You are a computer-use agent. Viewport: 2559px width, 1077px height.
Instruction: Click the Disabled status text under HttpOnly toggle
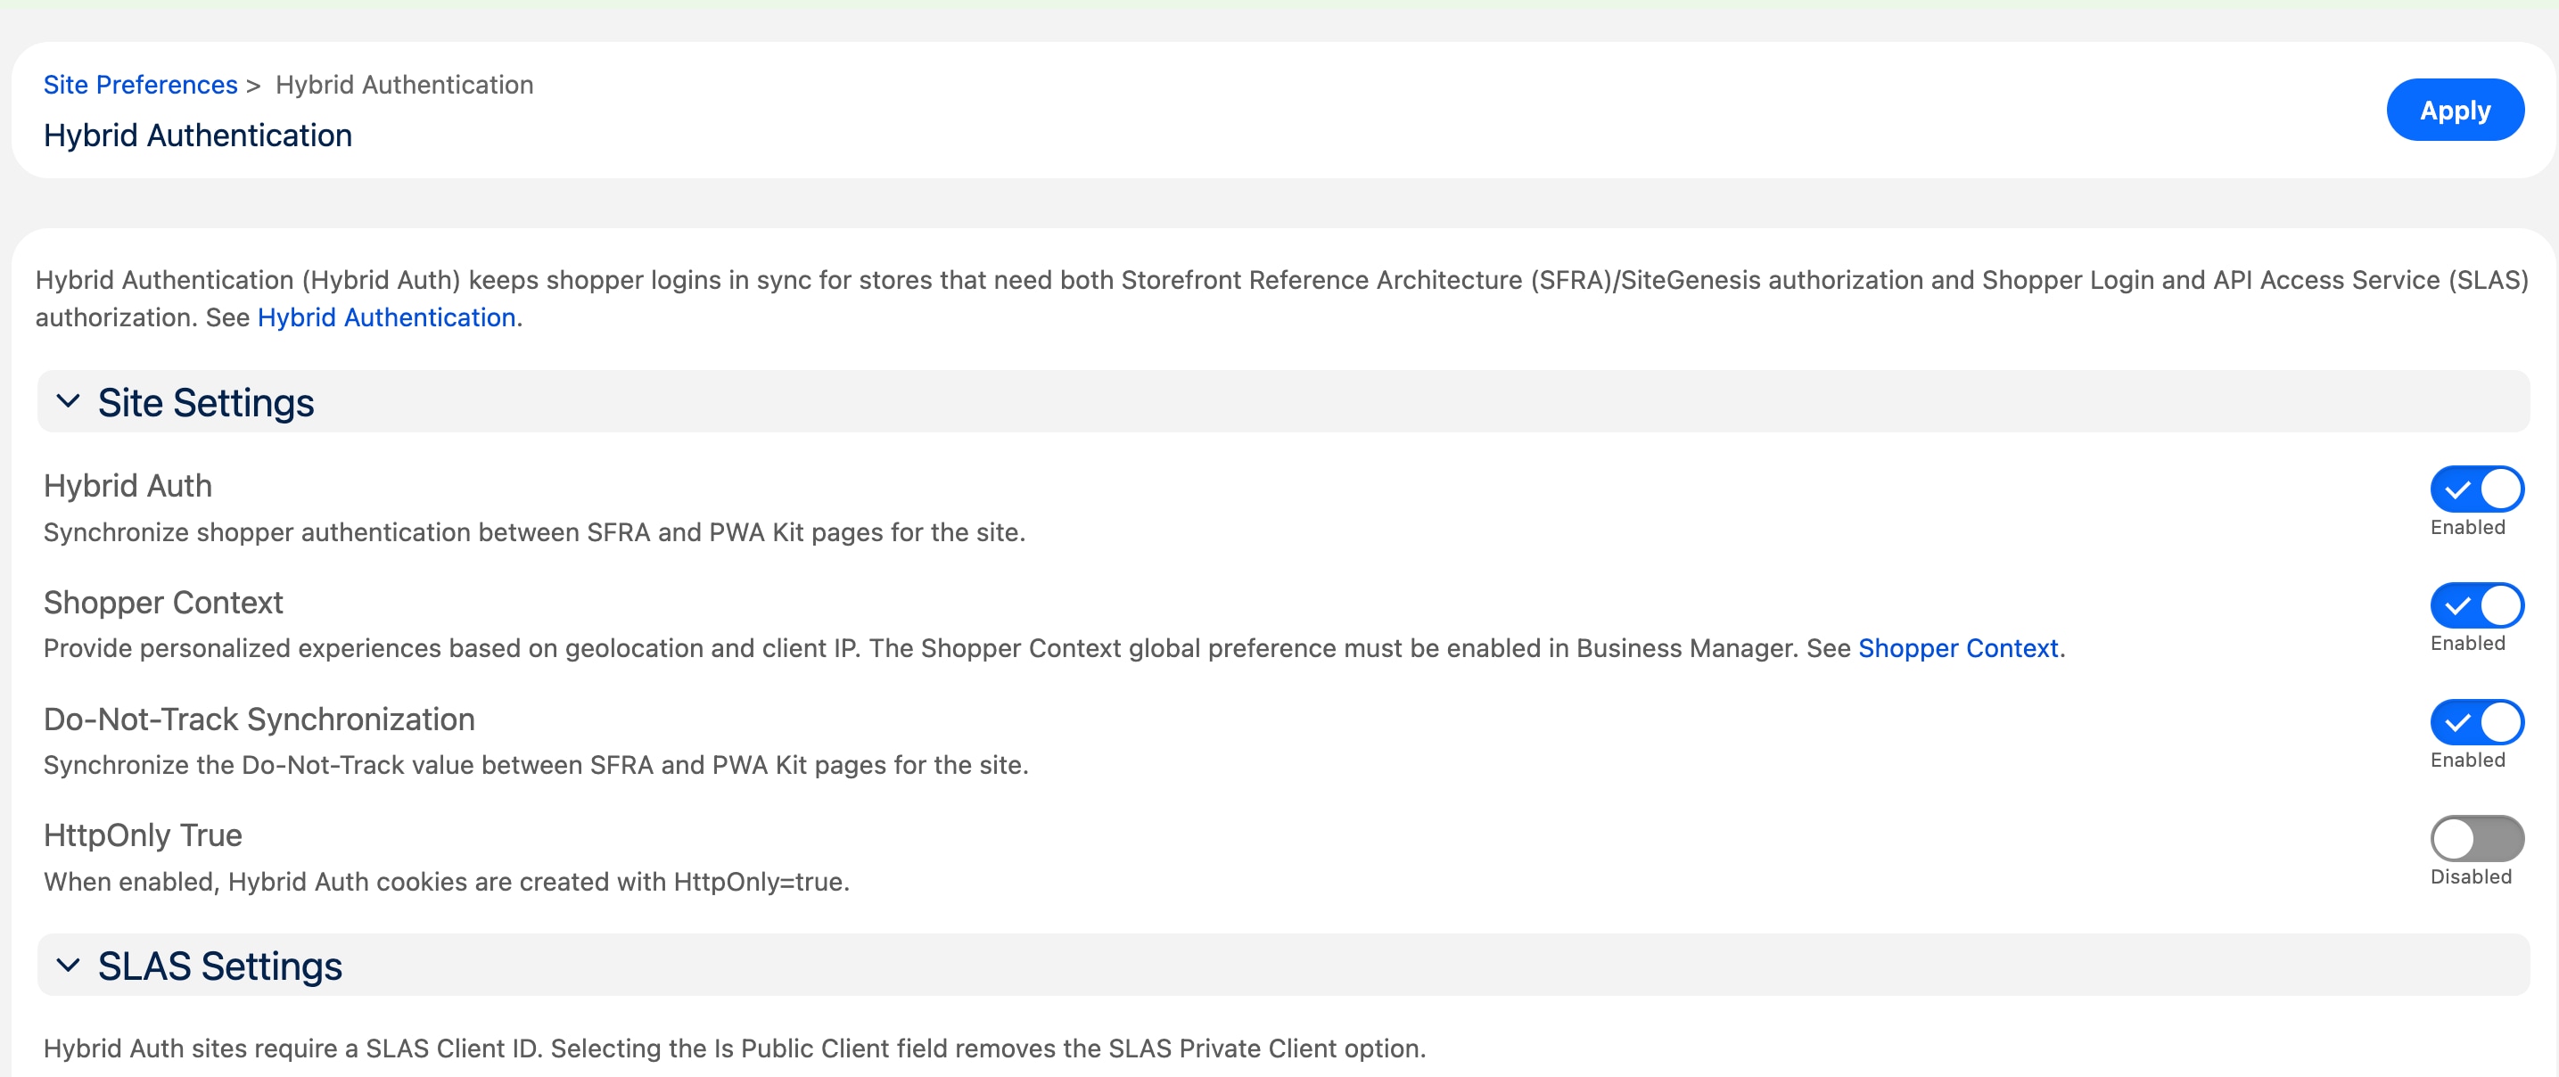tap(2470, 876)
